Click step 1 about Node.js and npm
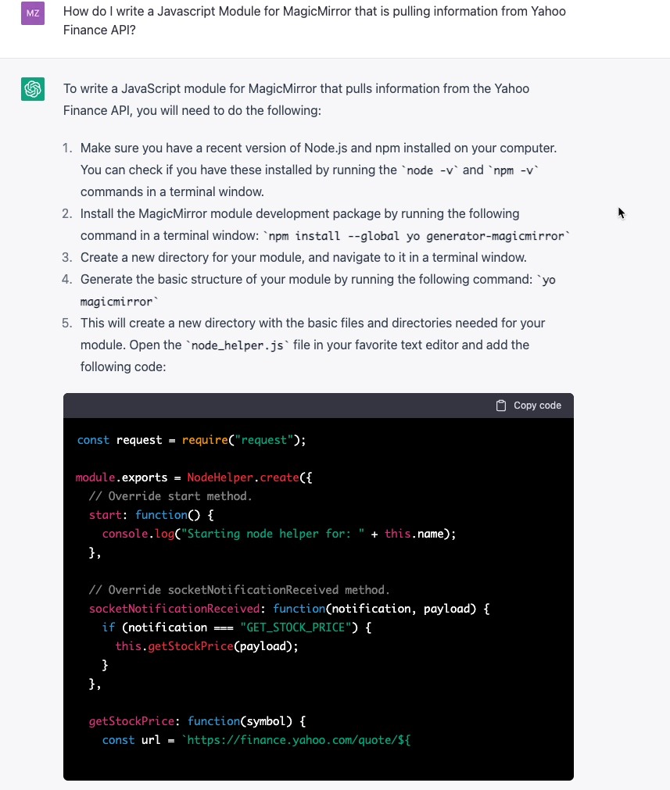Viewport: 670px width, 790px height. tap(319, 170)
